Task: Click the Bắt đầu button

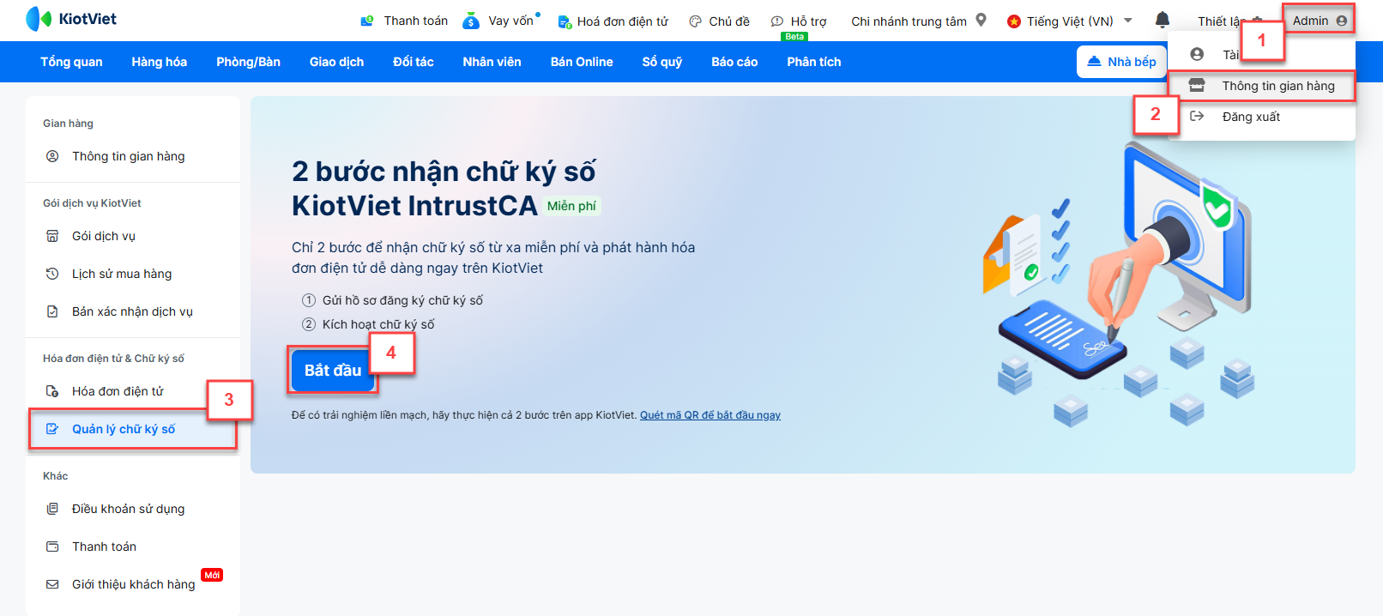Action: click(333, 371)
